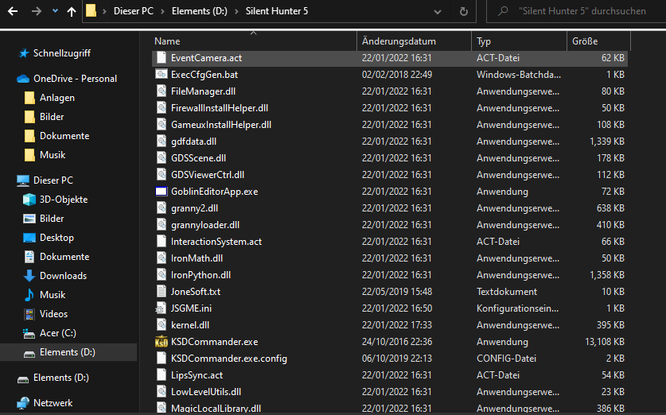Select file name FirewallInstallHelper.dll
The height and width of the screenshot is (415, 666).
(x=219, y=108)
